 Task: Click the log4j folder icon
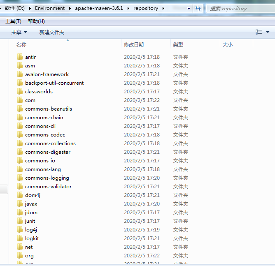(x=20, y=229)
